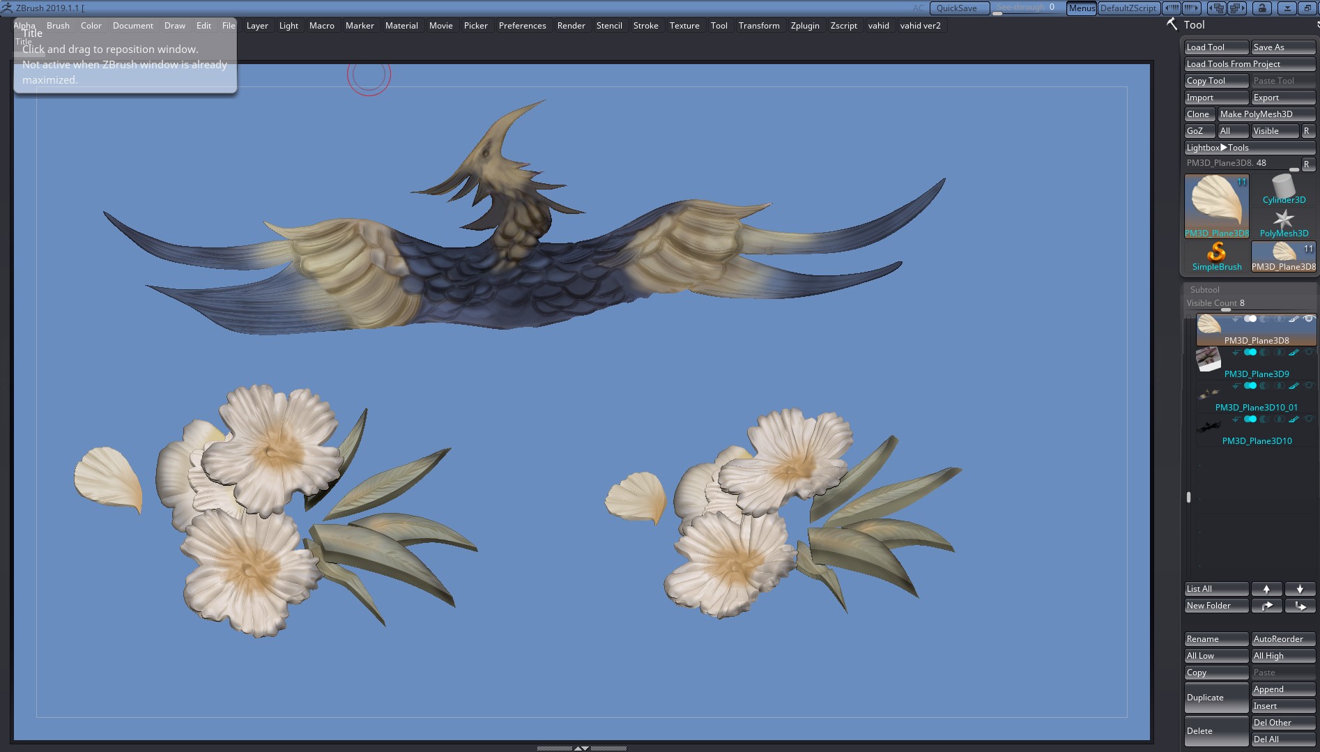Screen dimensions: 1320x752
Task: Open the Zplugin menu
Action: pos(805,26)
